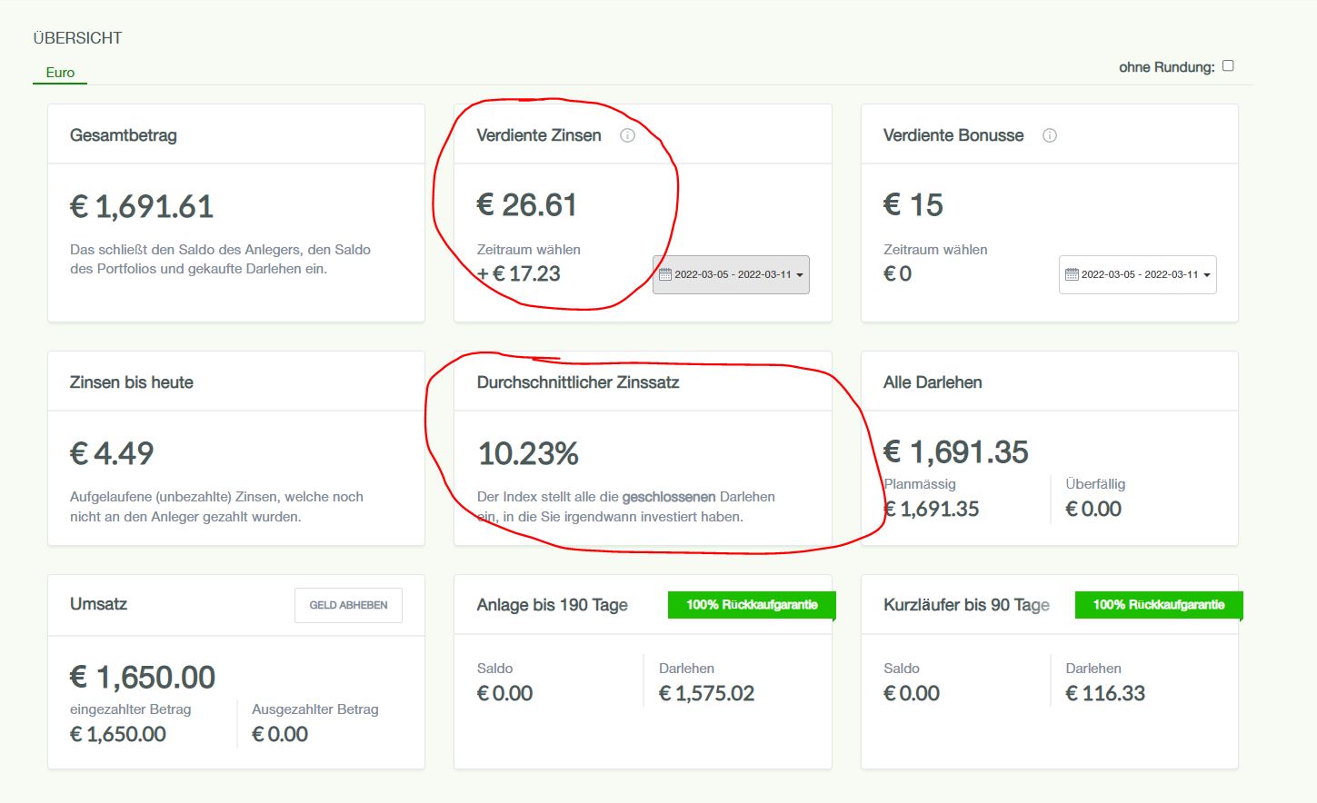Expand the Verdiente Zinsen date range dropdown arrow
The image size is (1317, 803).
pos(800,275)
